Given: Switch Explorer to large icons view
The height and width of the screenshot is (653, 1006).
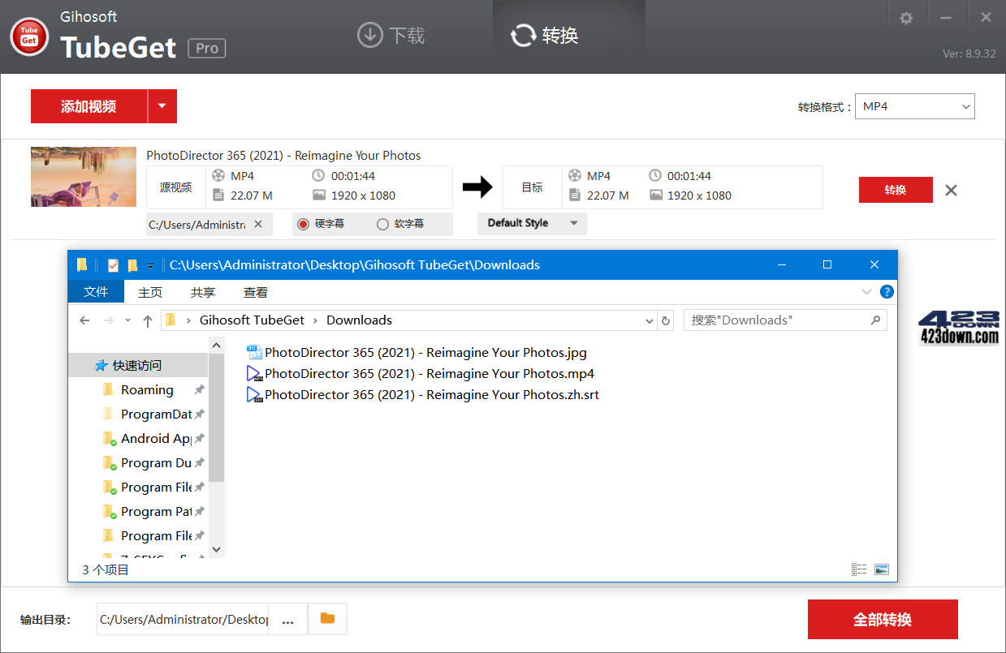Looking at the screenshot, I should coord(881,569).
